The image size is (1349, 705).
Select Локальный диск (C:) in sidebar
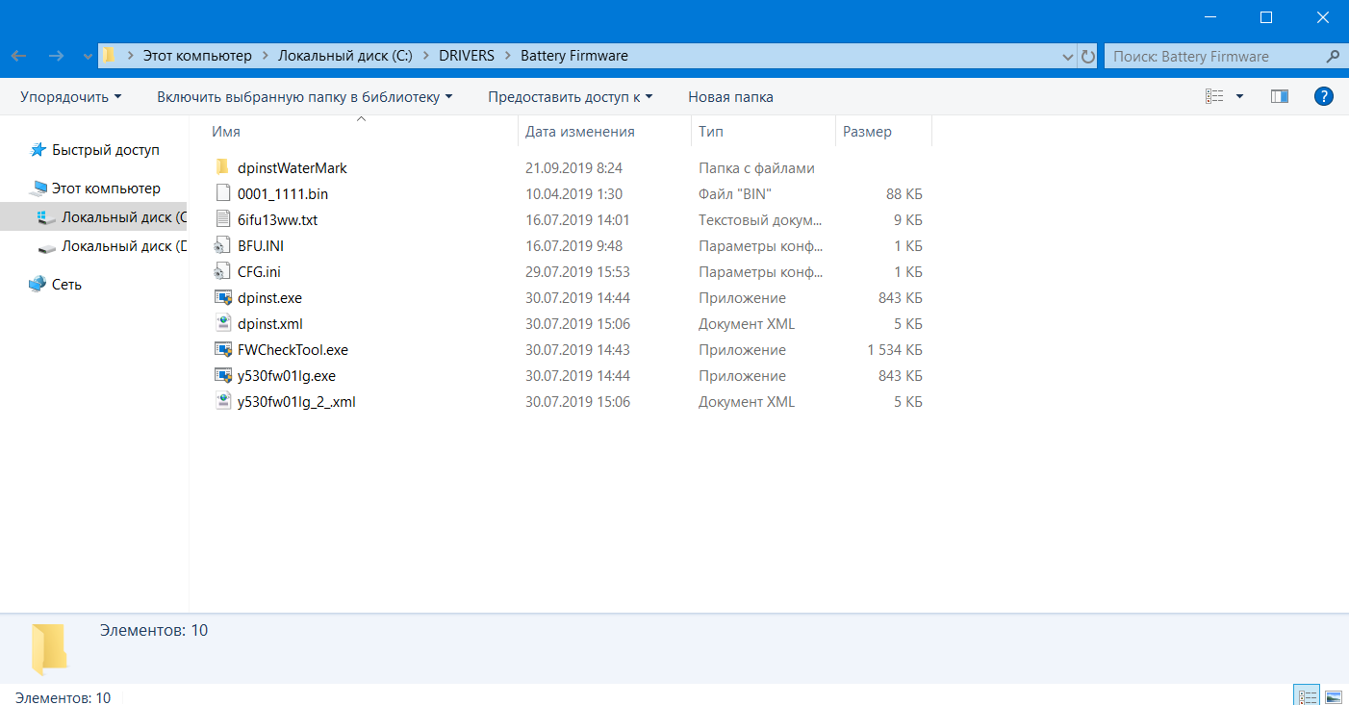(x=94, y=217)
